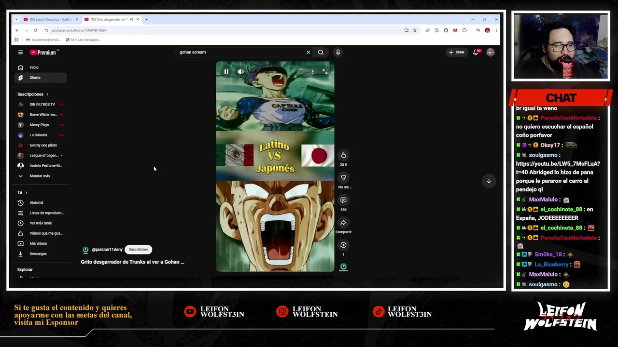Open the Gmail bookmark in bookmarks bar

pyautogui.click(x=43, y=40)
